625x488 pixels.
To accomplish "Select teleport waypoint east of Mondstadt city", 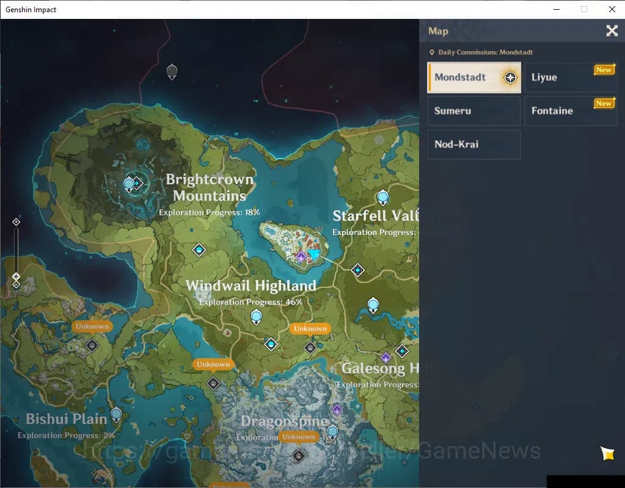I will tap(358, 270).
